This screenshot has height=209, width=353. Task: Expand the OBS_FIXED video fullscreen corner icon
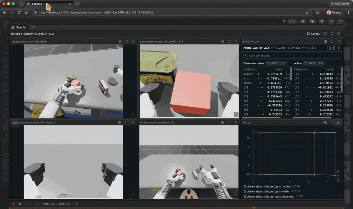pos(236,195)
